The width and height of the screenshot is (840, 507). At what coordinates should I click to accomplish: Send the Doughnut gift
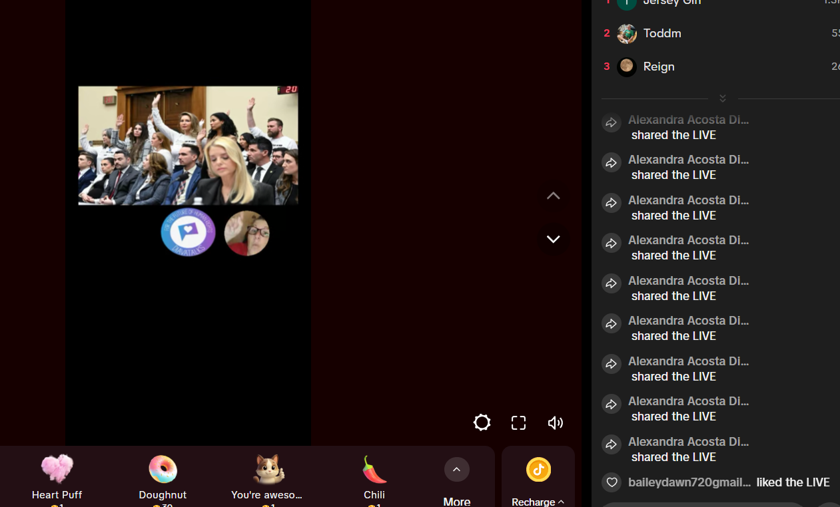(163, 470)
